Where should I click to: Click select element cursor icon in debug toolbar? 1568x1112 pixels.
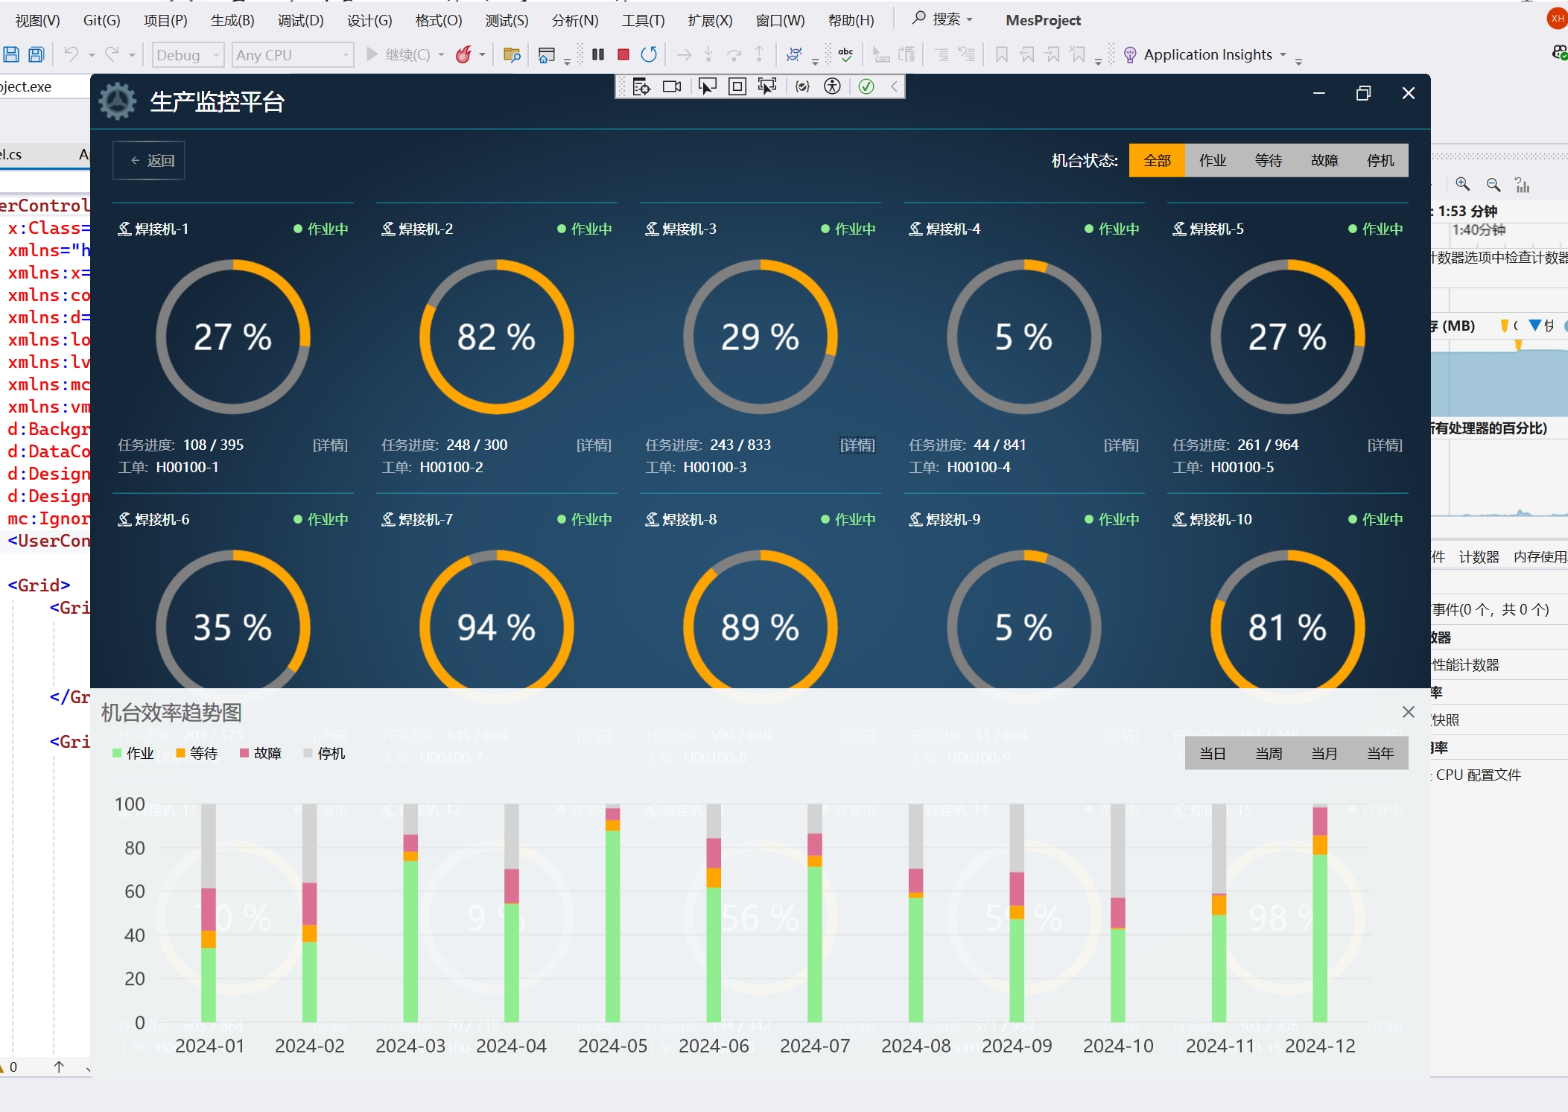(x=707, y=86)
